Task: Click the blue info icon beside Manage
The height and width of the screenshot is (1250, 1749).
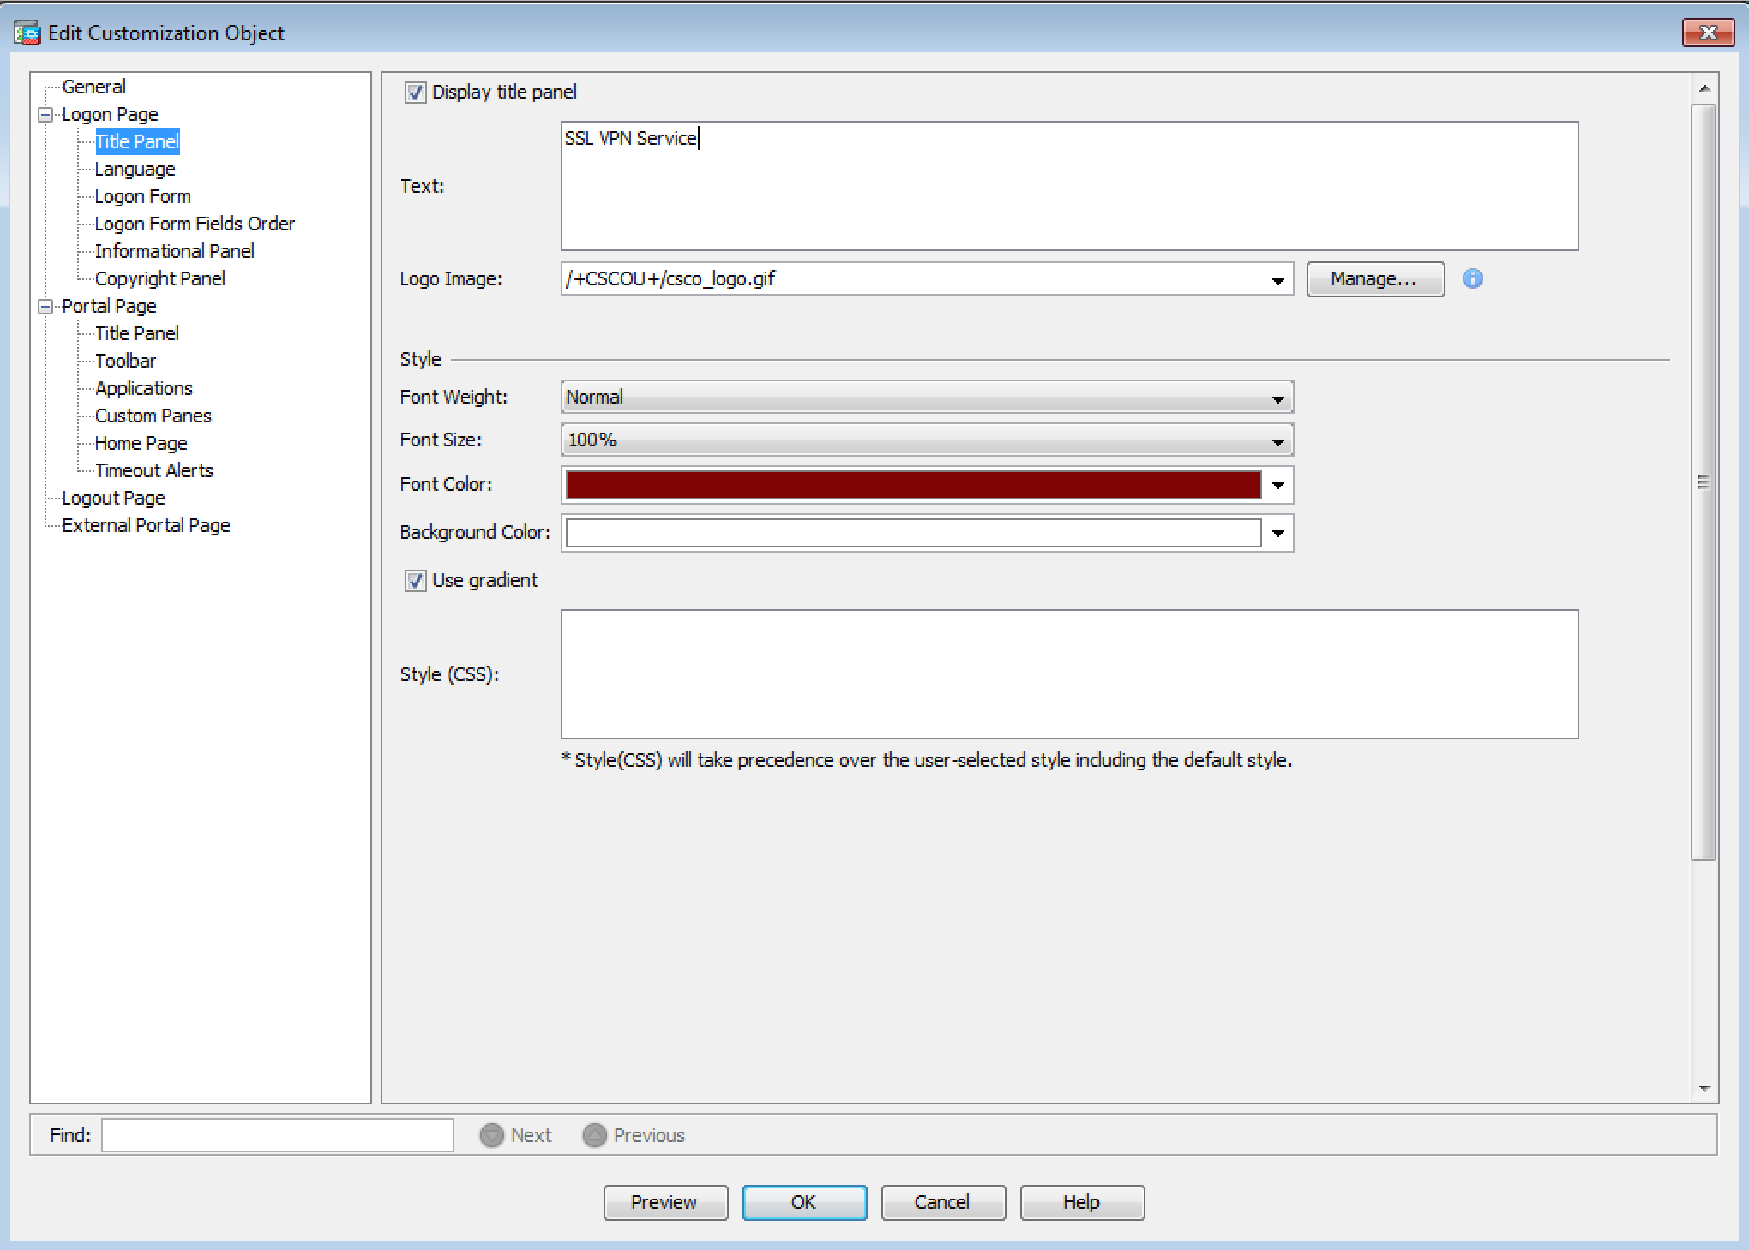Action: (1472, 278)
